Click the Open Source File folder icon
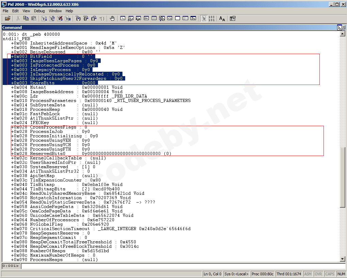347x278 pixels. [x=7, y=18]
